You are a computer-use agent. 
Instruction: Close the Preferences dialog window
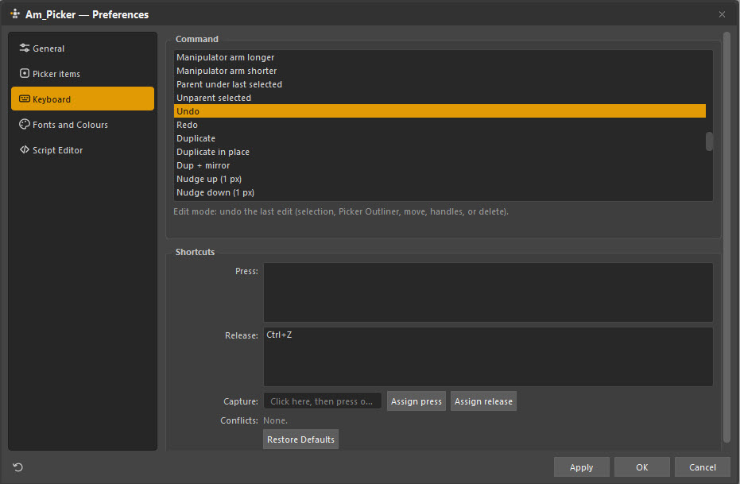[722, 14]
